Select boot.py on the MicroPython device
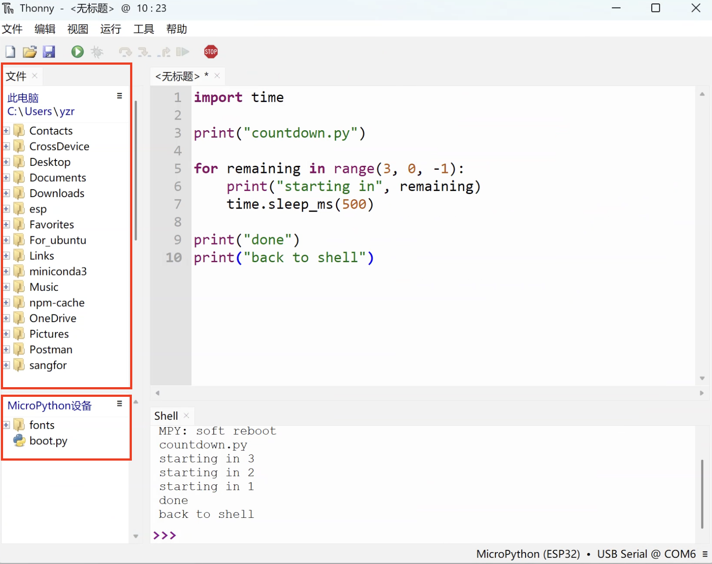 tap(48, 441)
